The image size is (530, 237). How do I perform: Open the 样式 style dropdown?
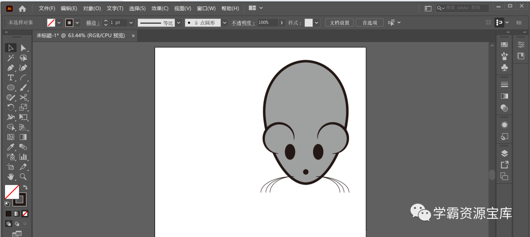pyautogui.click(x=317, y=23)
